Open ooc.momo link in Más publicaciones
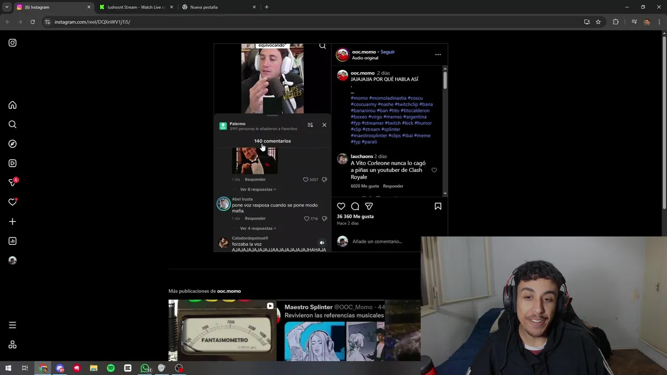667x375 pixels. click(229, 291)
